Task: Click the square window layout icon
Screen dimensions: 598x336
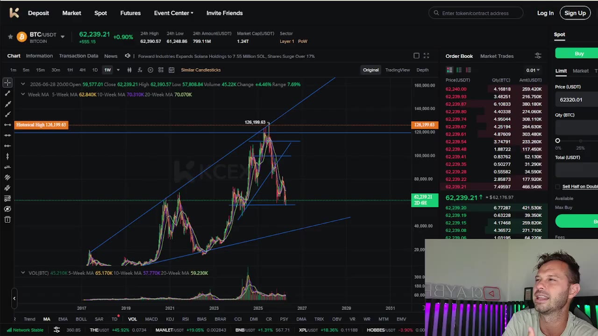Action: tap(417, 56)
